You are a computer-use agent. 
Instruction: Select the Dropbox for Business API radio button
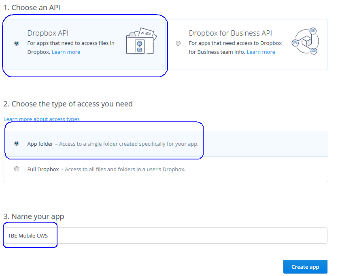[x=178, y=43]
